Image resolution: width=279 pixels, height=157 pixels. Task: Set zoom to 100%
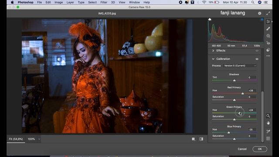31,139
